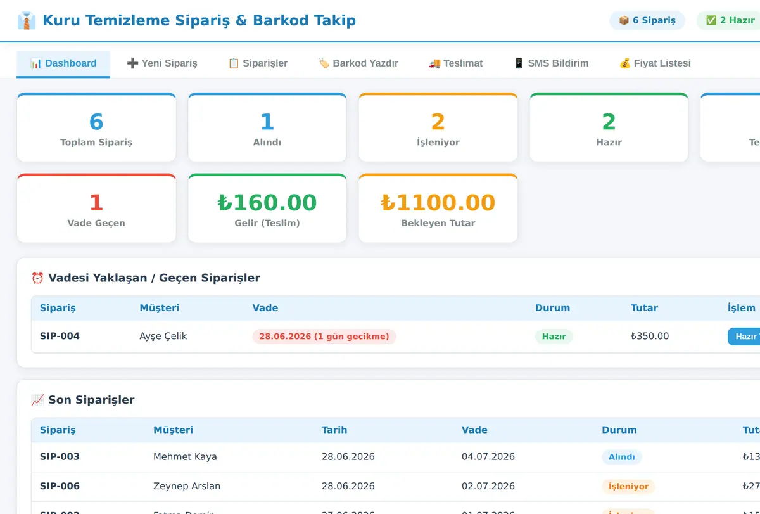
Task: Click the 04.07.2026 due date for SIP-003
Action: coord(488,456)
